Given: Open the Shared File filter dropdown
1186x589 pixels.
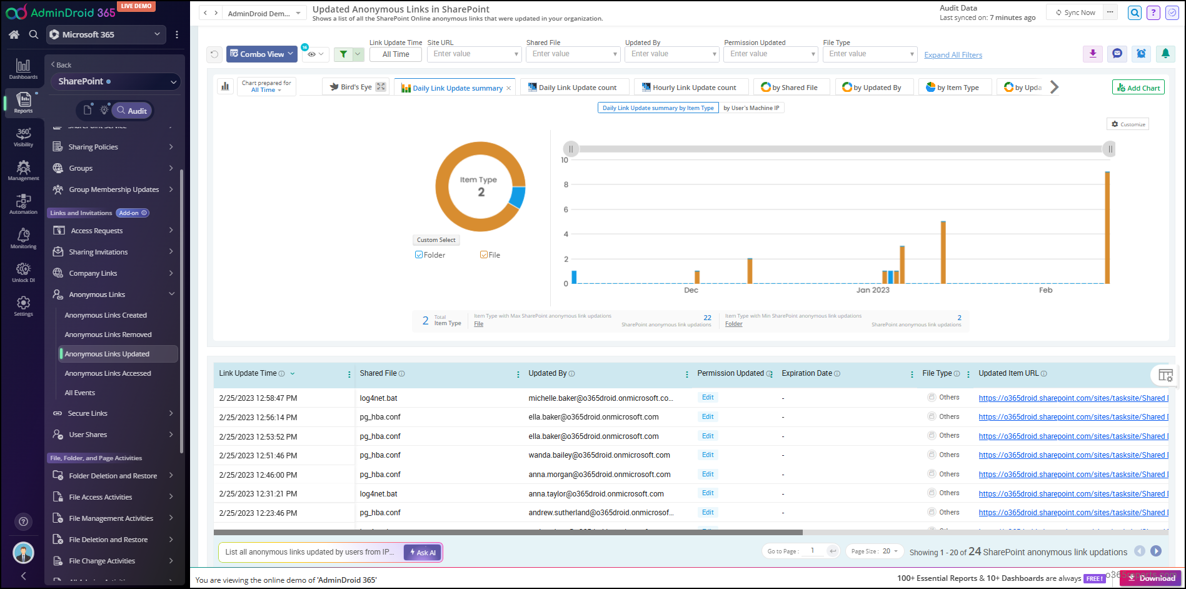Looking at the screenshot, I should click(x=573, y=54).
